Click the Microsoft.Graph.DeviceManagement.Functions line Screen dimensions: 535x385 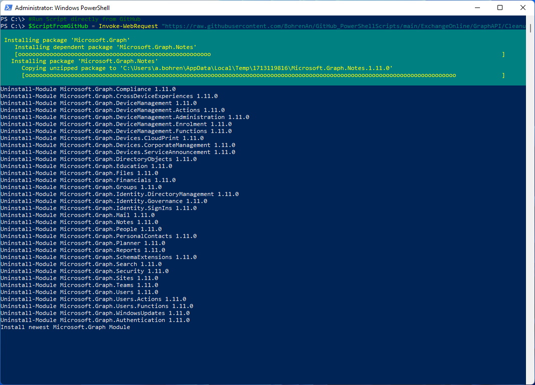pos(116,131)
